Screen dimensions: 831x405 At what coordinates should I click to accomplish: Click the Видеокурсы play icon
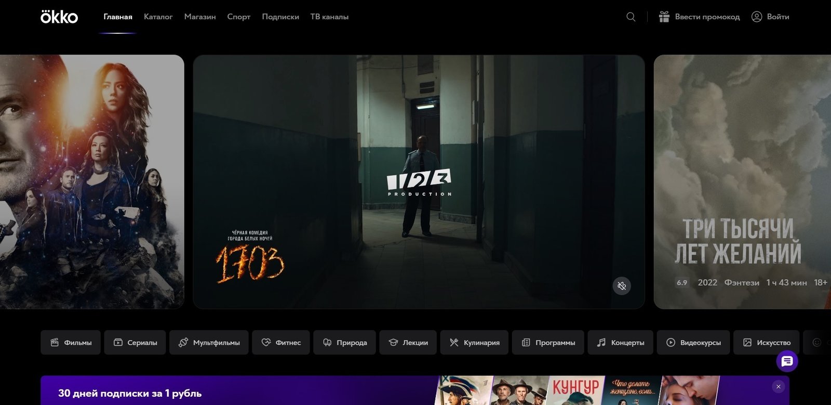point(671,343)
